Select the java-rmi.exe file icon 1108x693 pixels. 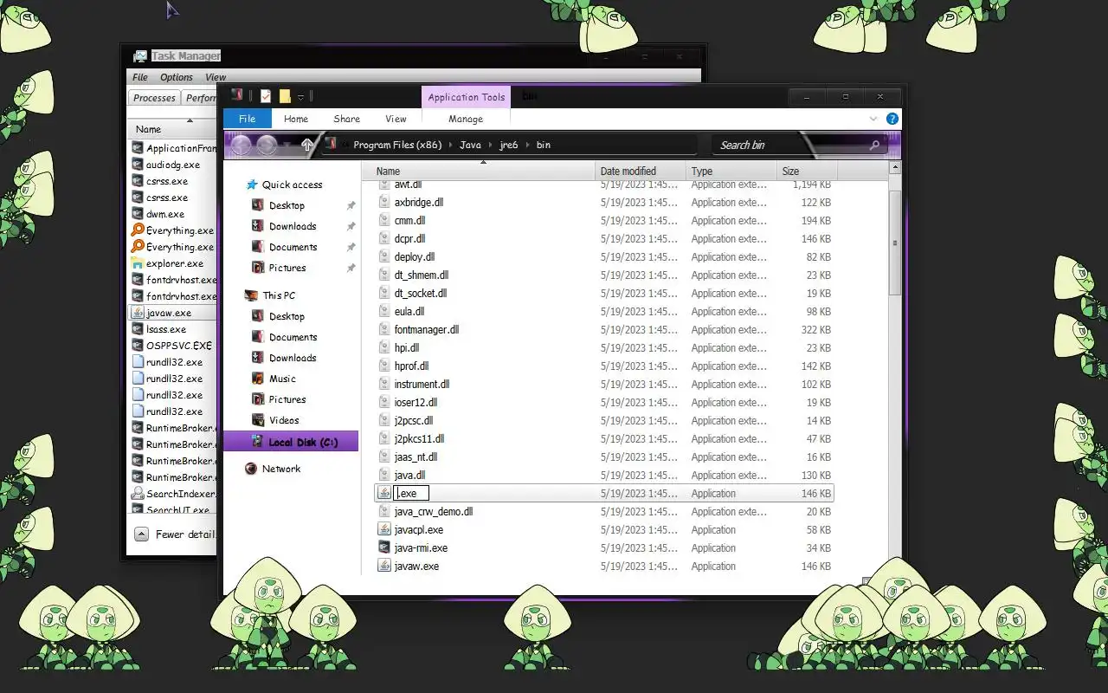point(384,547)
